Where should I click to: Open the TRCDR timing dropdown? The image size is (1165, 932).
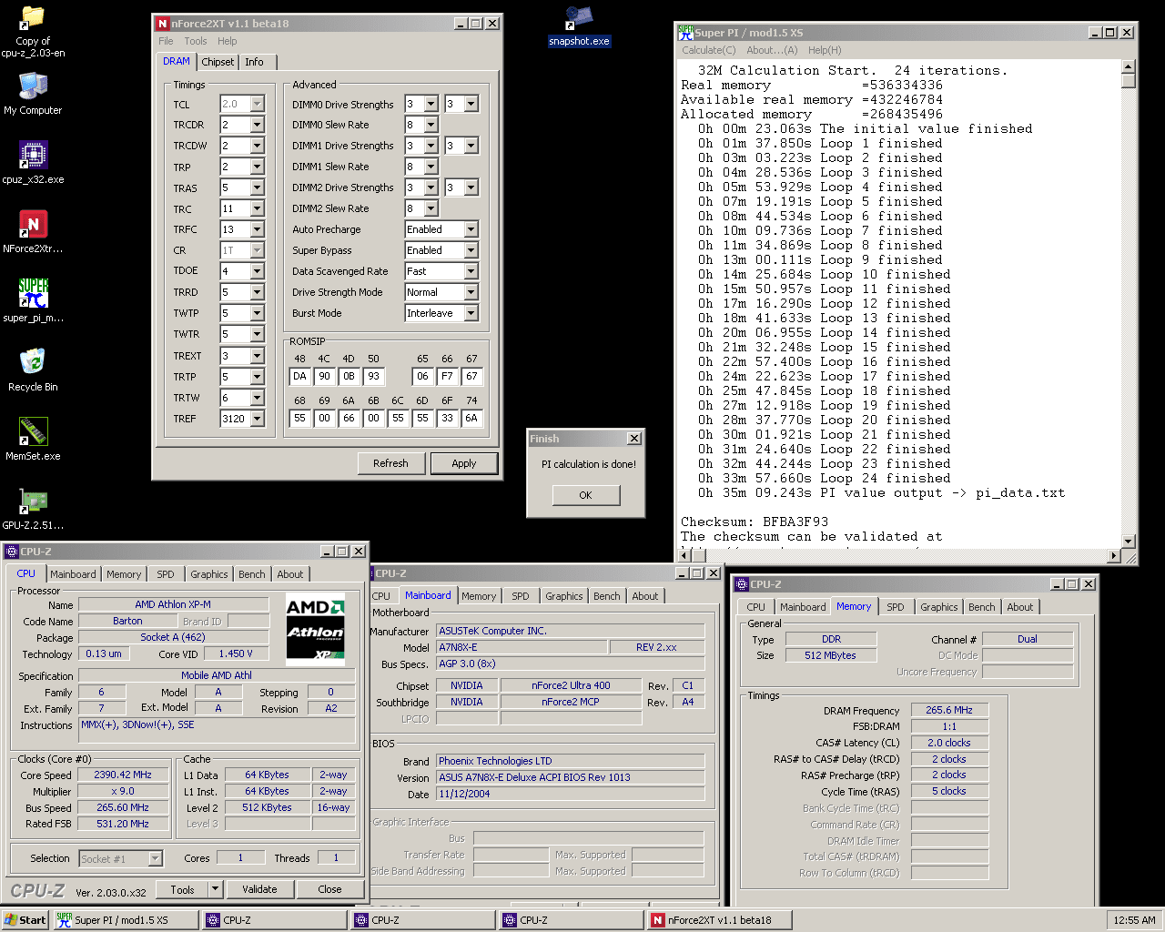(x=257, y=126)
